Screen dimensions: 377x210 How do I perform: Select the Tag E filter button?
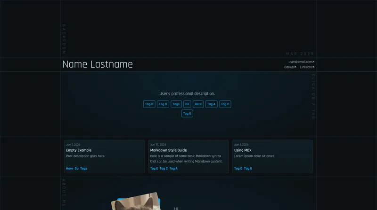(x=187, y=113)
